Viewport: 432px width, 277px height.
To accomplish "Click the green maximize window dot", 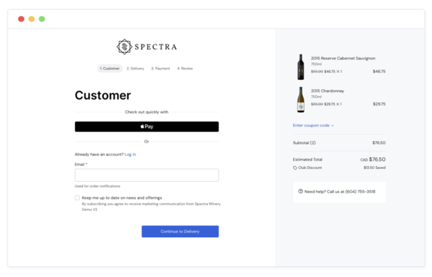I will 42,19.
